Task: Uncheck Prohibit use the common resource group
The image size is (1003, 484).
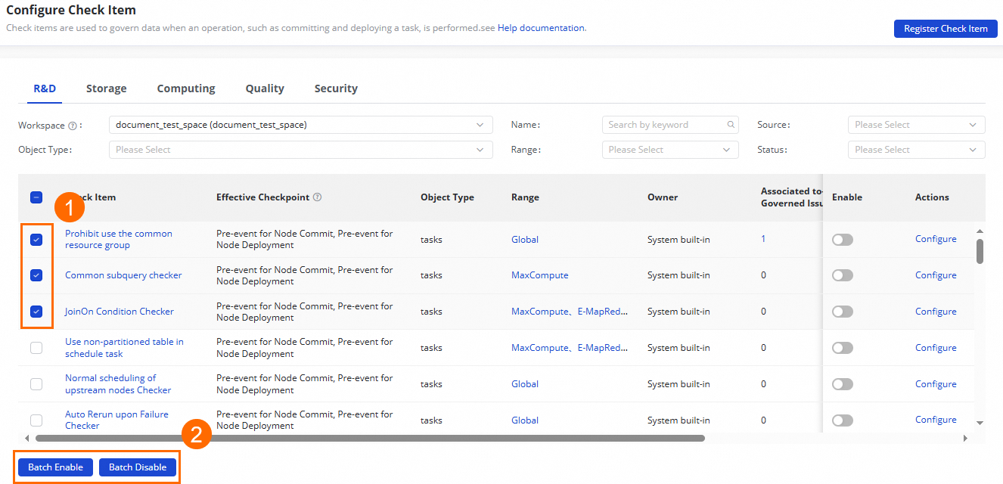Action: pyautogui.click(x=36, y=240)
